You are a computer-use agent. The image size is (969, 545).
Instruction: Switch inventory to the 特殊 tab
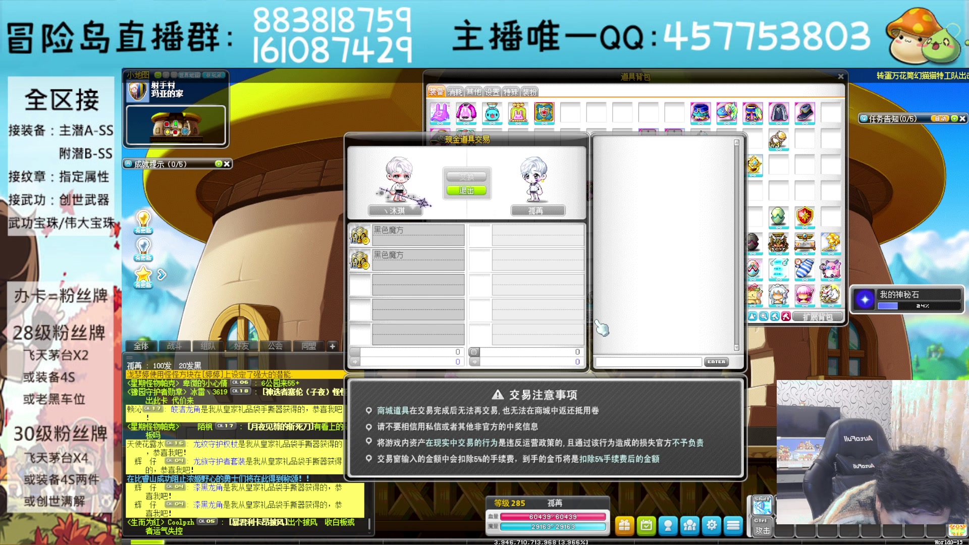click(x=511, y=92)
